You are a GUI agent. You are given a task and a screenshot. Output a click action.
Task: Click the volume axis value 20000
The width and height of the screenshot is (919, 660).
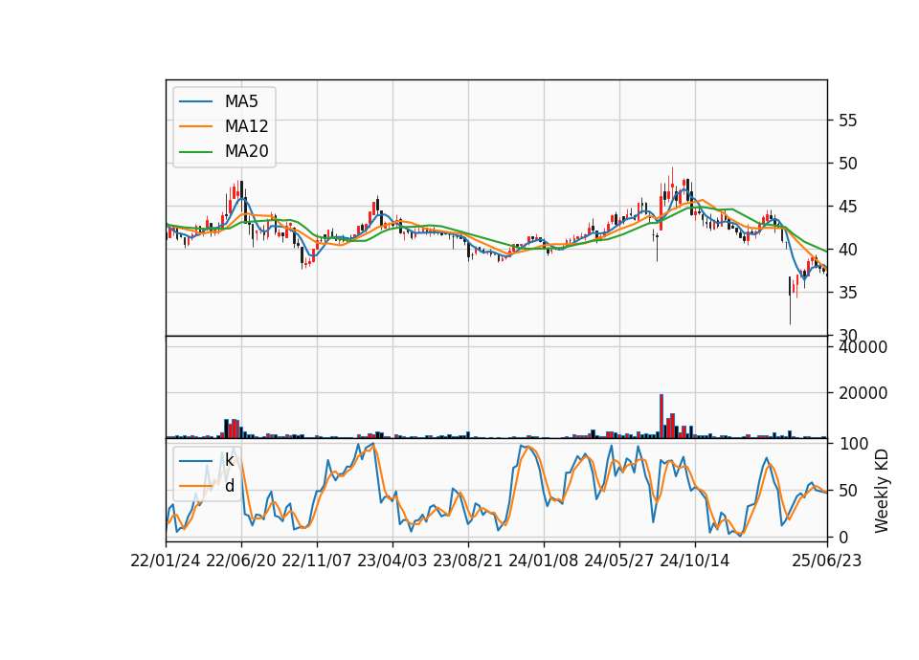pos(863,393)
